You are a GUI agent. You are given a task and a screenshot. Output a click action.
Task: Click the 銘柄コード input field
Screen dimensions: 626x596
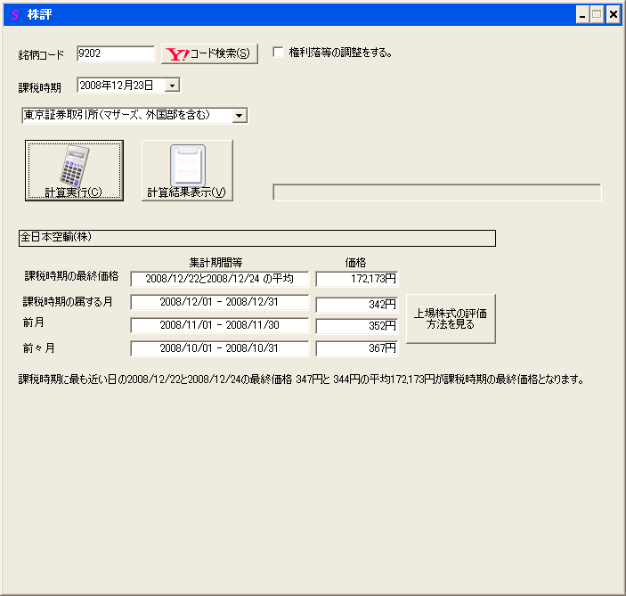click(x=116, y=53)
